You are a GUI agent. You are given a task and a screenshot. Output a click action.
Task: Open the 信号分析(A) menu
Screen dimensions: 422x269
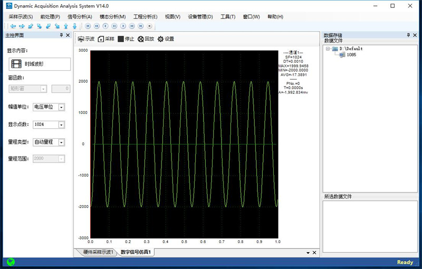pos(80,17)
